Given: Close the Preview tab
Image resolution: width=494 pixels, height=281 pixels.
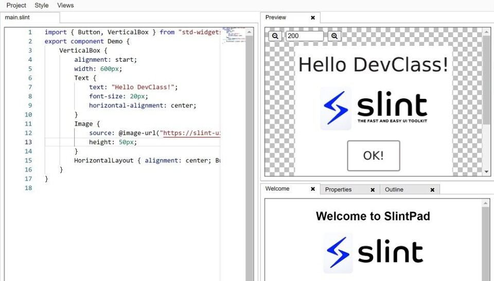Looking at the screenshot, I should point(313,17).
